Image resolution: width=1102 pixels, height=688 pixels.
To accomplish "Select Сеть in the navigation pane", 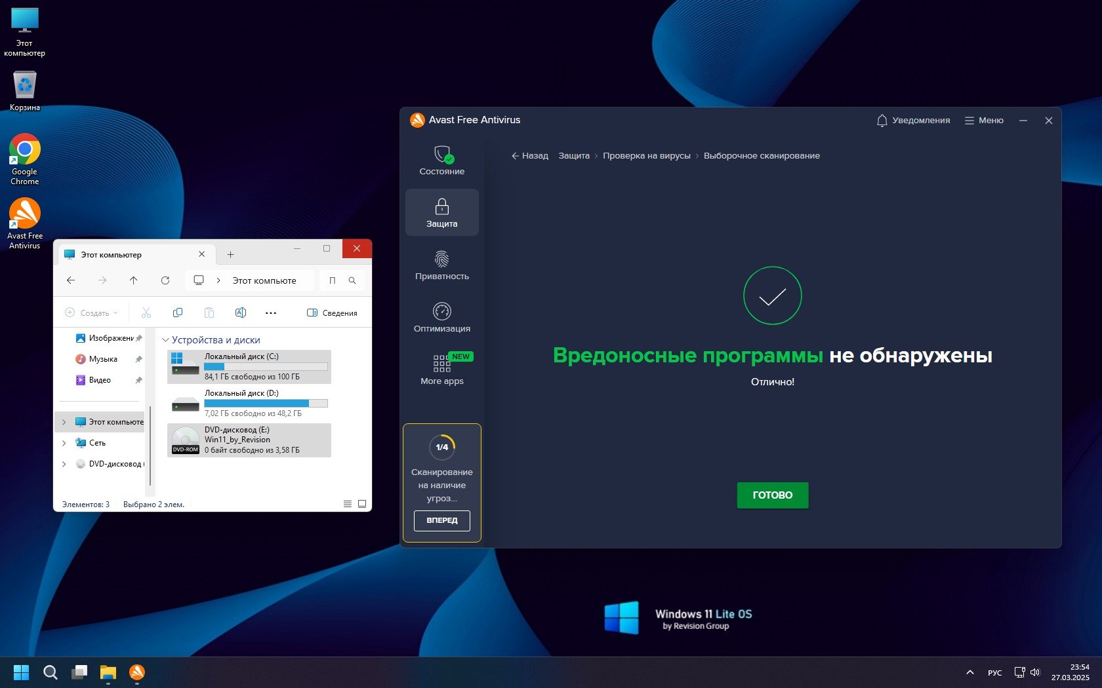I will pyautogui.click(x=91, y=443).
